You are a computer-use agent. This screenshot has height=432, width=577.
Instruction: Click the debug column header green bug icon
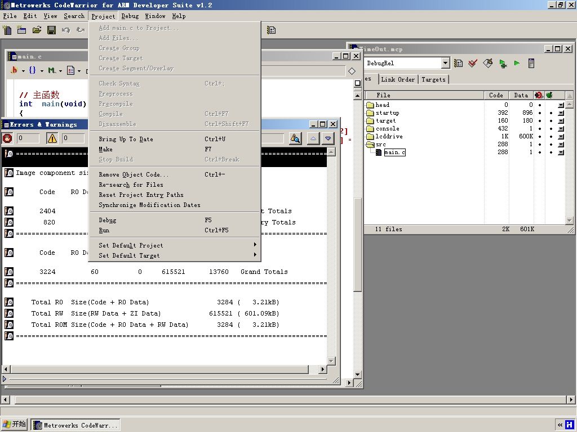pos(549,95)
